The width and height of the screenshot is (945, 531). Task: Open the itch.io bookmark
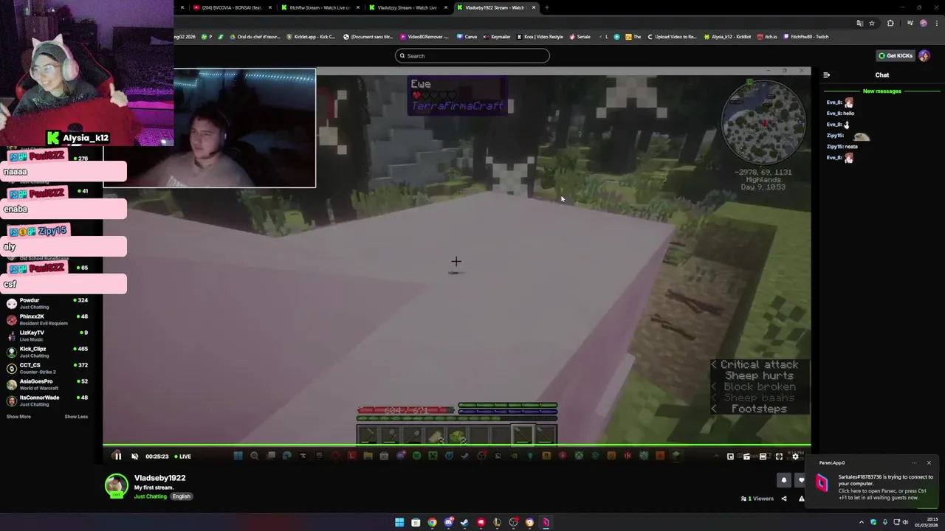pyautogui.click(x=767, y=37)
